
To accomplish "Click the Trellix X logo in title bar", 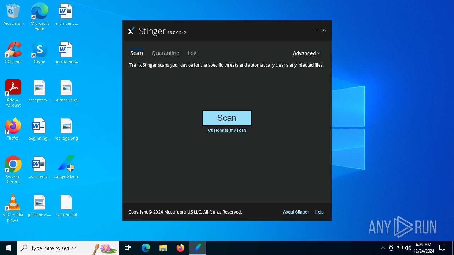I will (131, 31).
